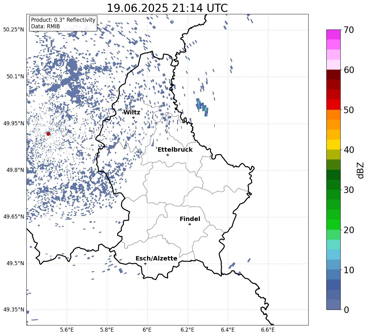Click the red radar location dot
This screenshot has width=368, height=336.
tap(48, 134)
